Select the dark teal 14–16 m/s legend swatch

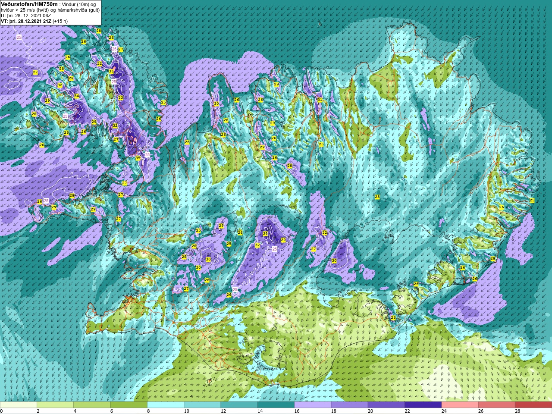click(276, 405)
